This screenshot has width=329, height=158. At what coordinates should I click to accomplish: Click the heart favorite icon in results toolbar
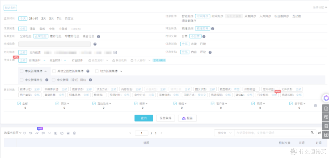(x=25, y=133)
